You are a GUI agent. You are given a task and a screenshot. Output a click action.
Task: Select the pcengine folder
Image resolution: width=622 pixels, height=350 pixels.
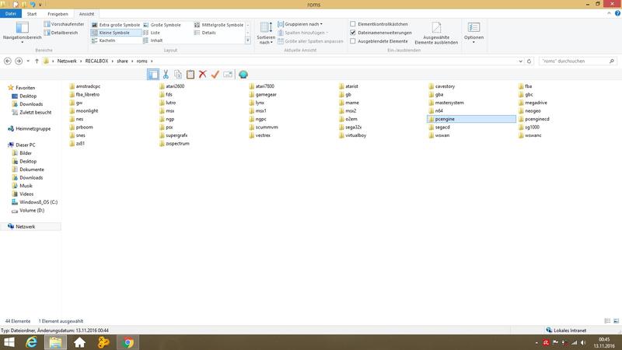(472, 119)
